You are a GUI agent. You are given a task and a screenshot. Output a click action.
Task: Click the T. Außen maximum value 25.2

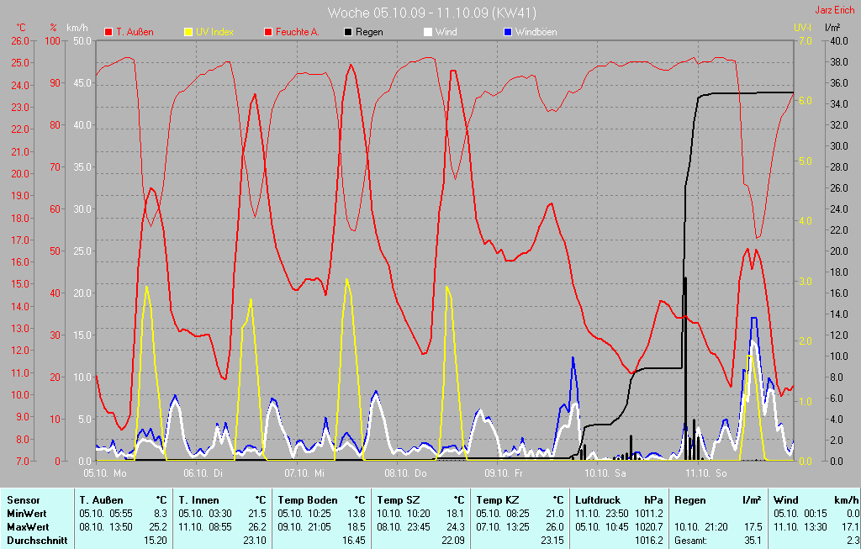click(157, 526)
